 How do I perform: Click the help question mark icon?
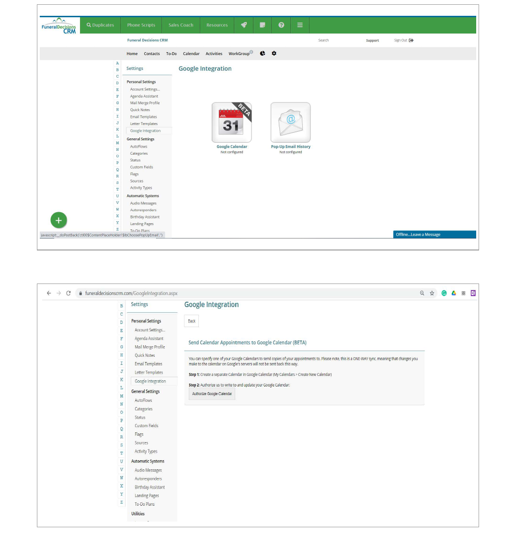[x=281, y=25]
